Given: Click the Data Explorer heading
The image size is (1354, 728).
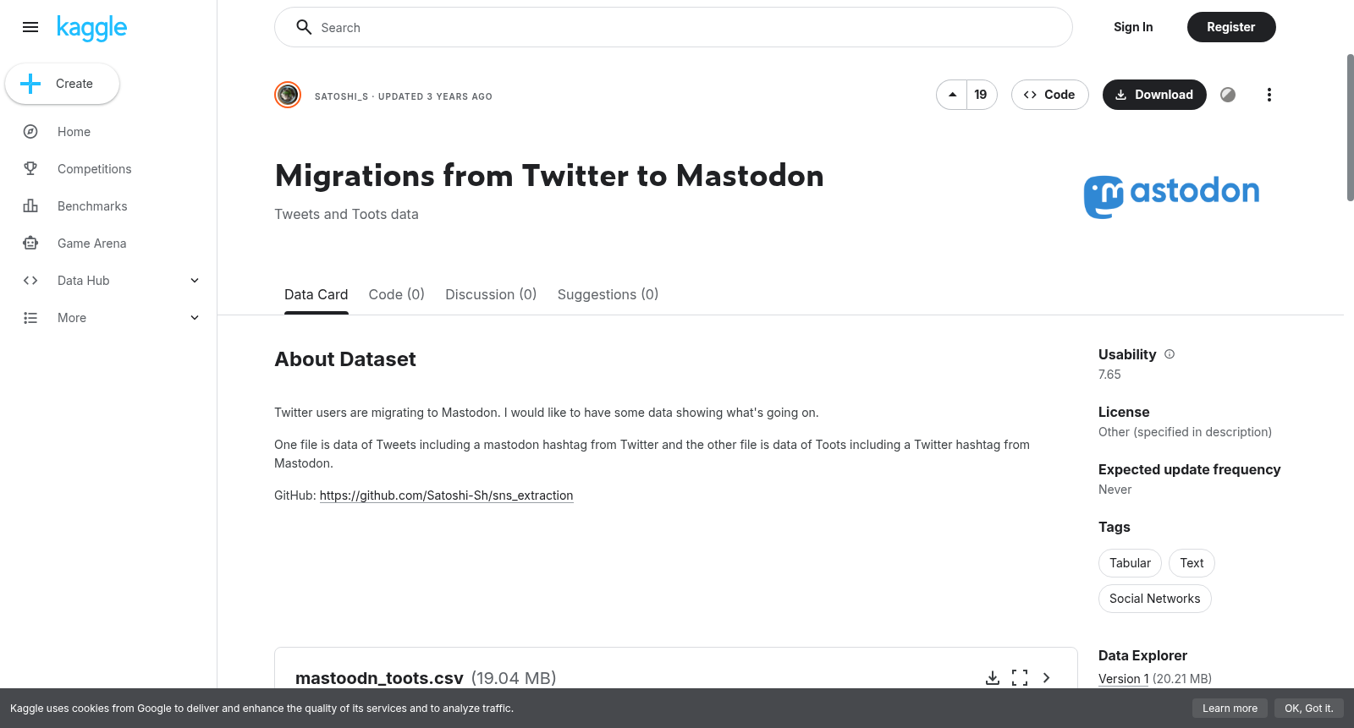Looking at the screenshot, I should point(1142,655).
